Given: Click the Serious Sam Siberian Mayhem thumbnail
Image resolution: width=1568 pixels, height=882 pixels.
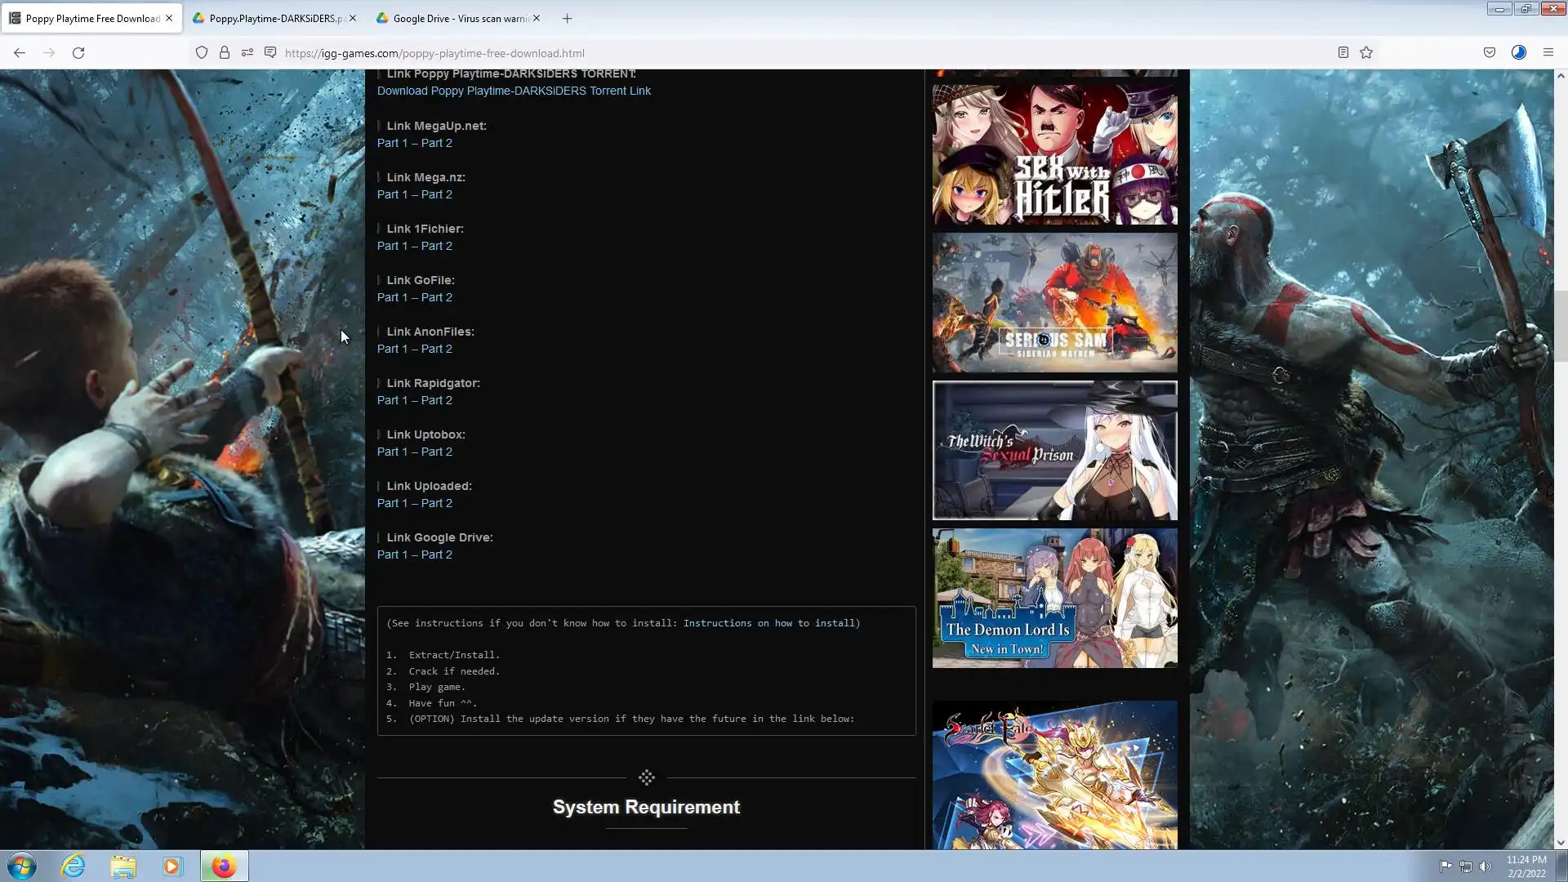Looking at the screenshot, I should coord(1054,303).
